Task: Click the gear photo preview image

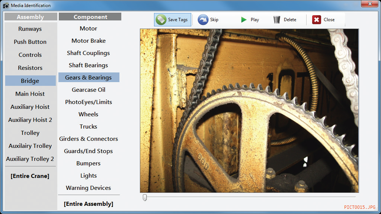Action: 249,111
